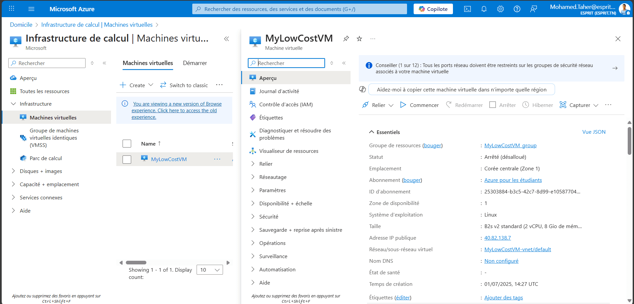
Task: Open MyLowCostVM from the list
Action: point(169,159)
